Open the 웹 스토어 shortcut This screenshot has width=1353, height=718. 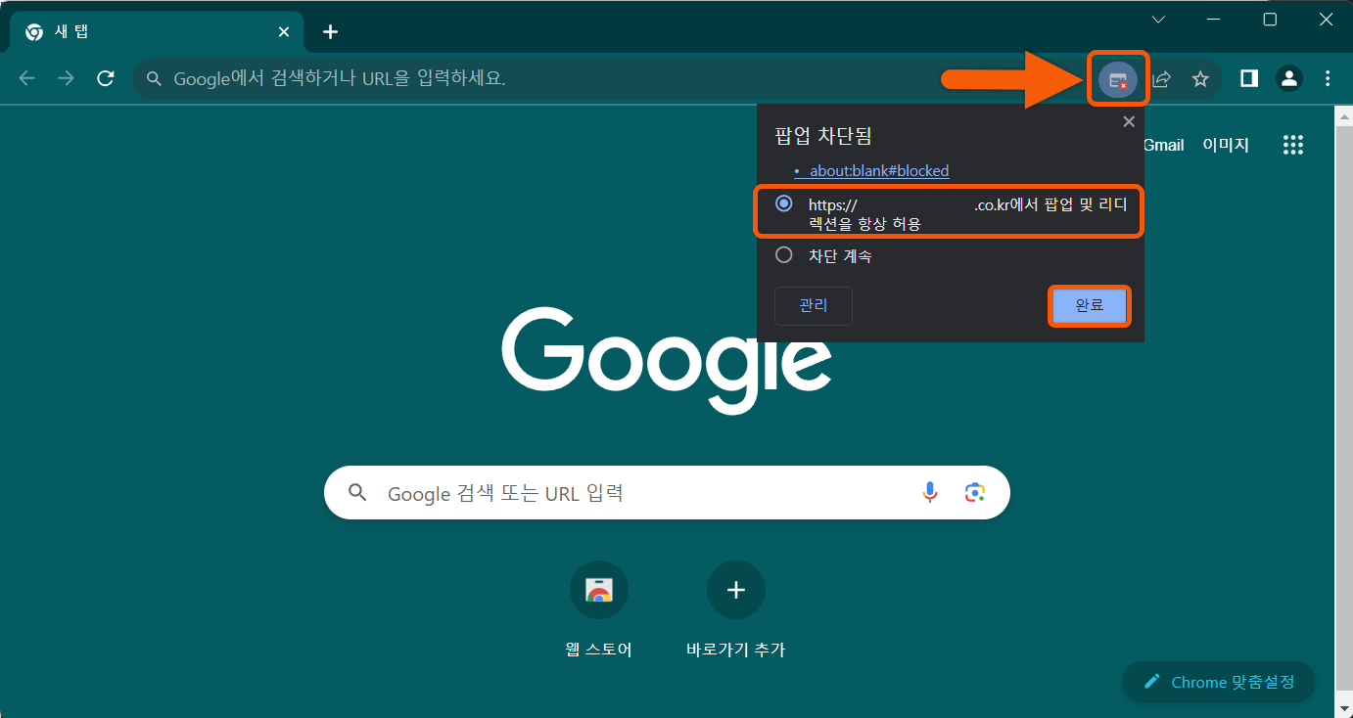coord(599,609)
